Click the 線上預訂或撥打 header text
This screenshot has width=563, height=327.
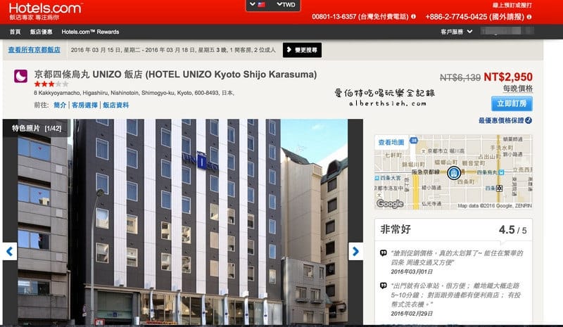(512, 6)
